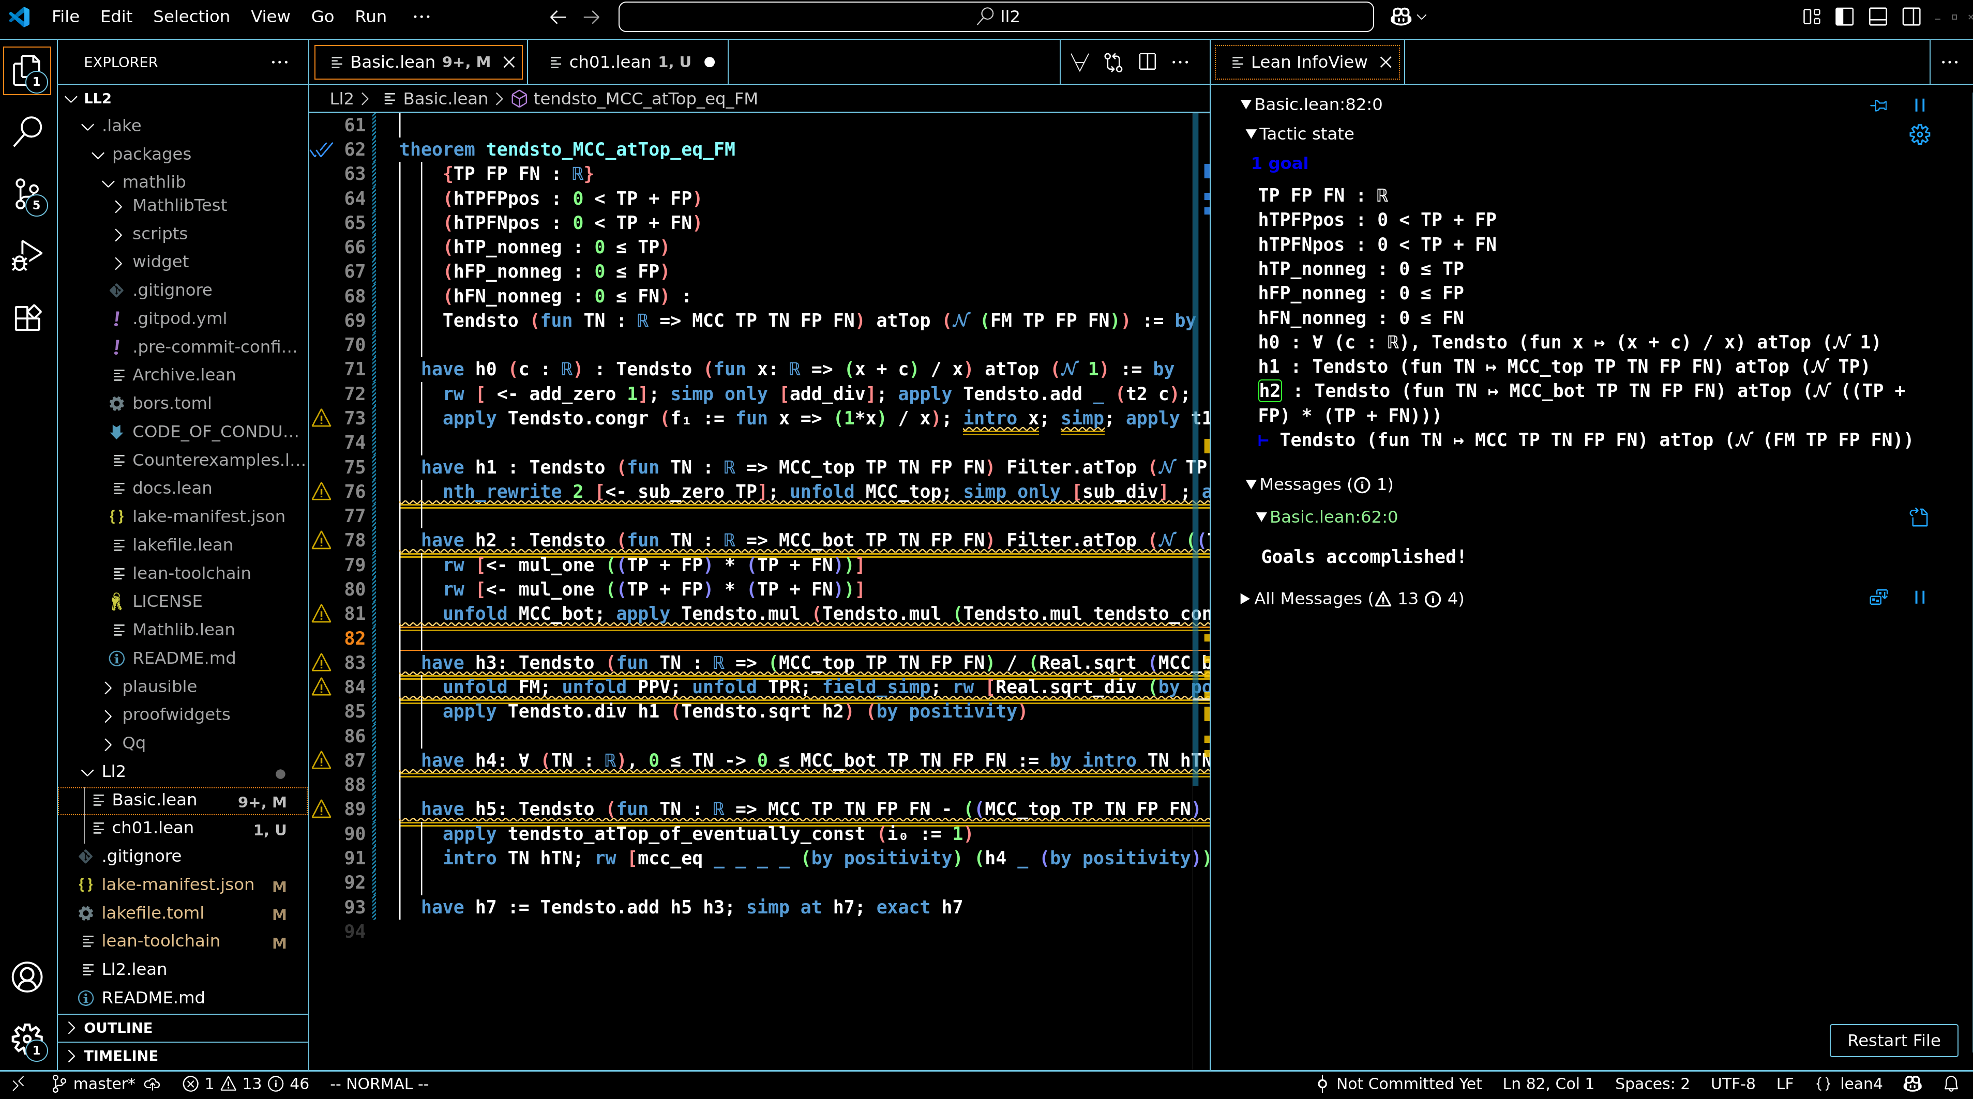Pause updating of the InfoView goal
Image resolution: width=1973 pixels, height=1099 pixels.
click(1919, 105)
